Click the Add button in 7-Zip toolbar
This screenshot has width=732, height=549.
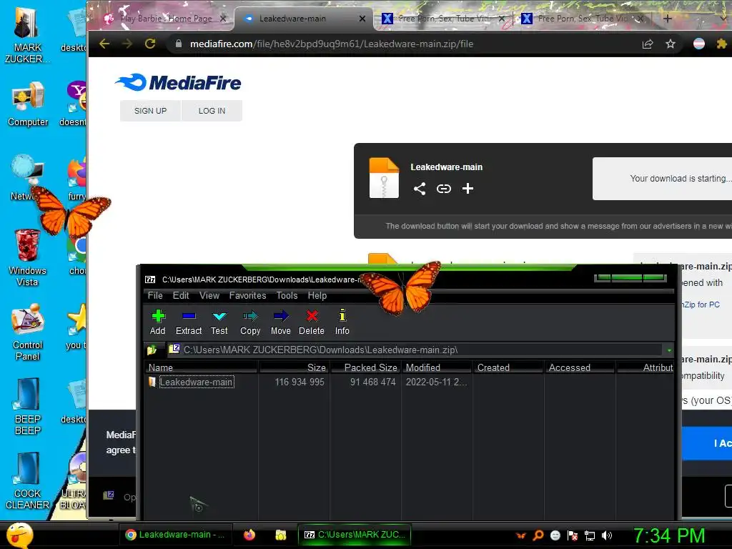[x=158, y=322]
